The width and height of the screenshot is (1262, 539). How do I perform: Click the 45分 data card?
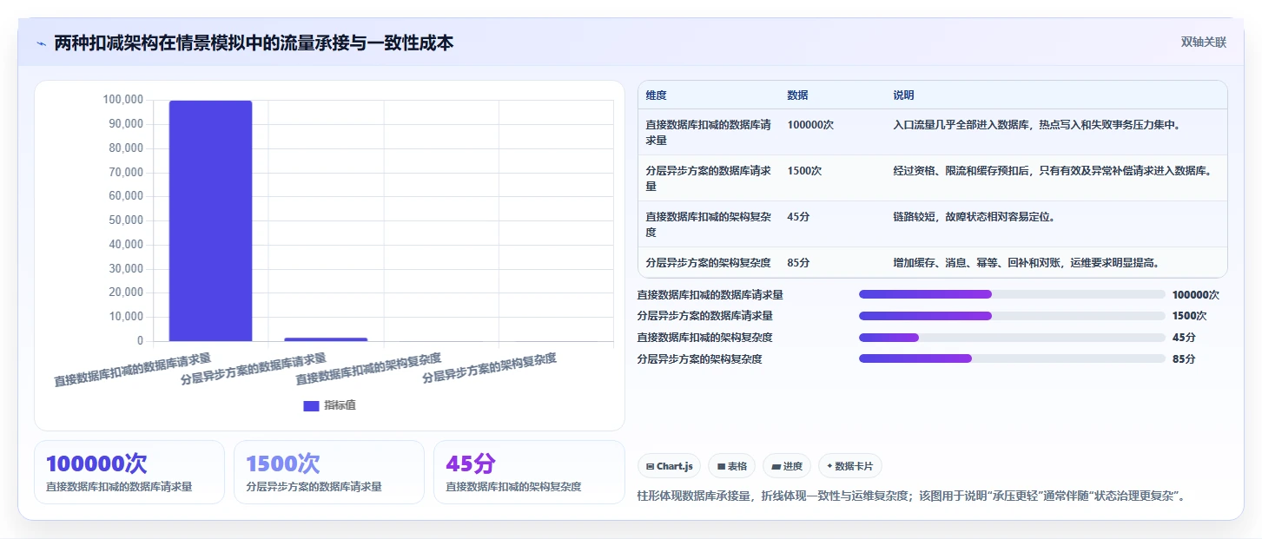529,472
